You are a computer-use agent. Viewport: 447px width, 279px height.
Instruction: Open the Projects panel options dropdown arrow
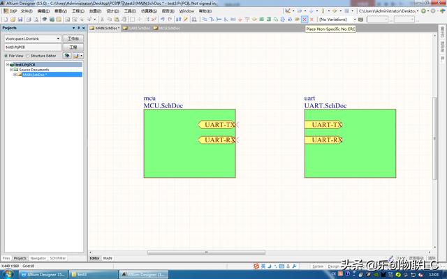[73, 28]
